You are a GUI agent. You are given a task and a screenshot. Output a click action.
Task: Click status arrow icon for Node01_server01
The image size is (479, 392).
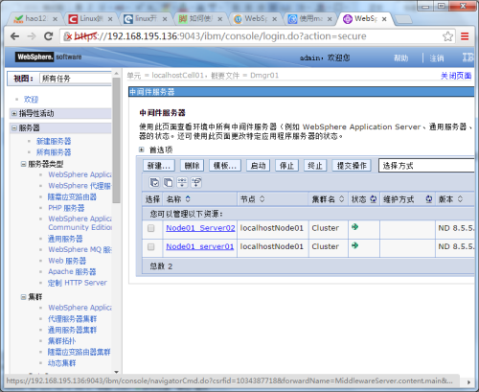354,245
